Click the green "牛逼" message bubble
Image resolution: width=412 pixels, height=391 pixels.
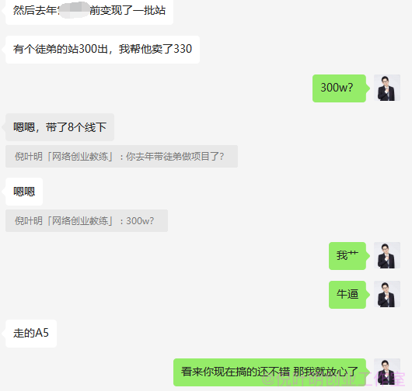coord(347,295)
